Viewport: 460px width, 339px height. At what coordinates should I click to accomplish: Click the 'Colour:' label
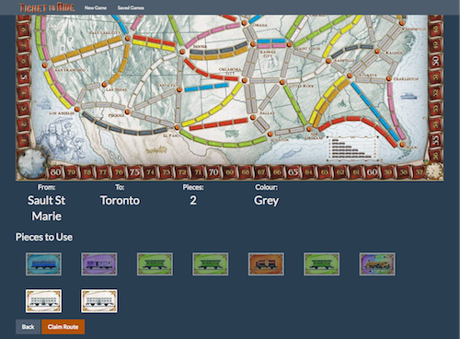(x=266, y=187)
